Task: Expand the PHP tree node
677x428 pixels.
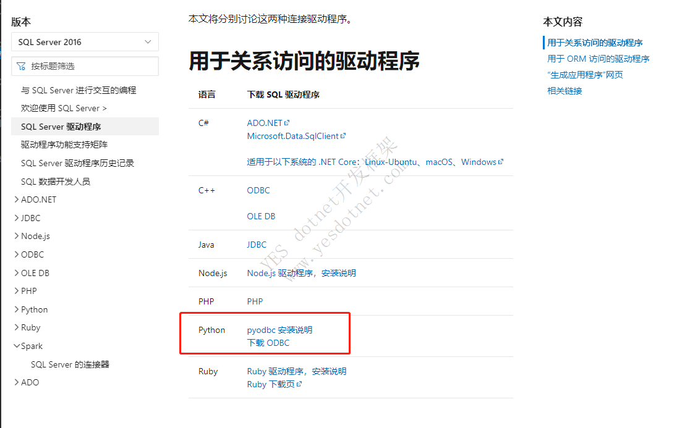Action: coord(17,292)
